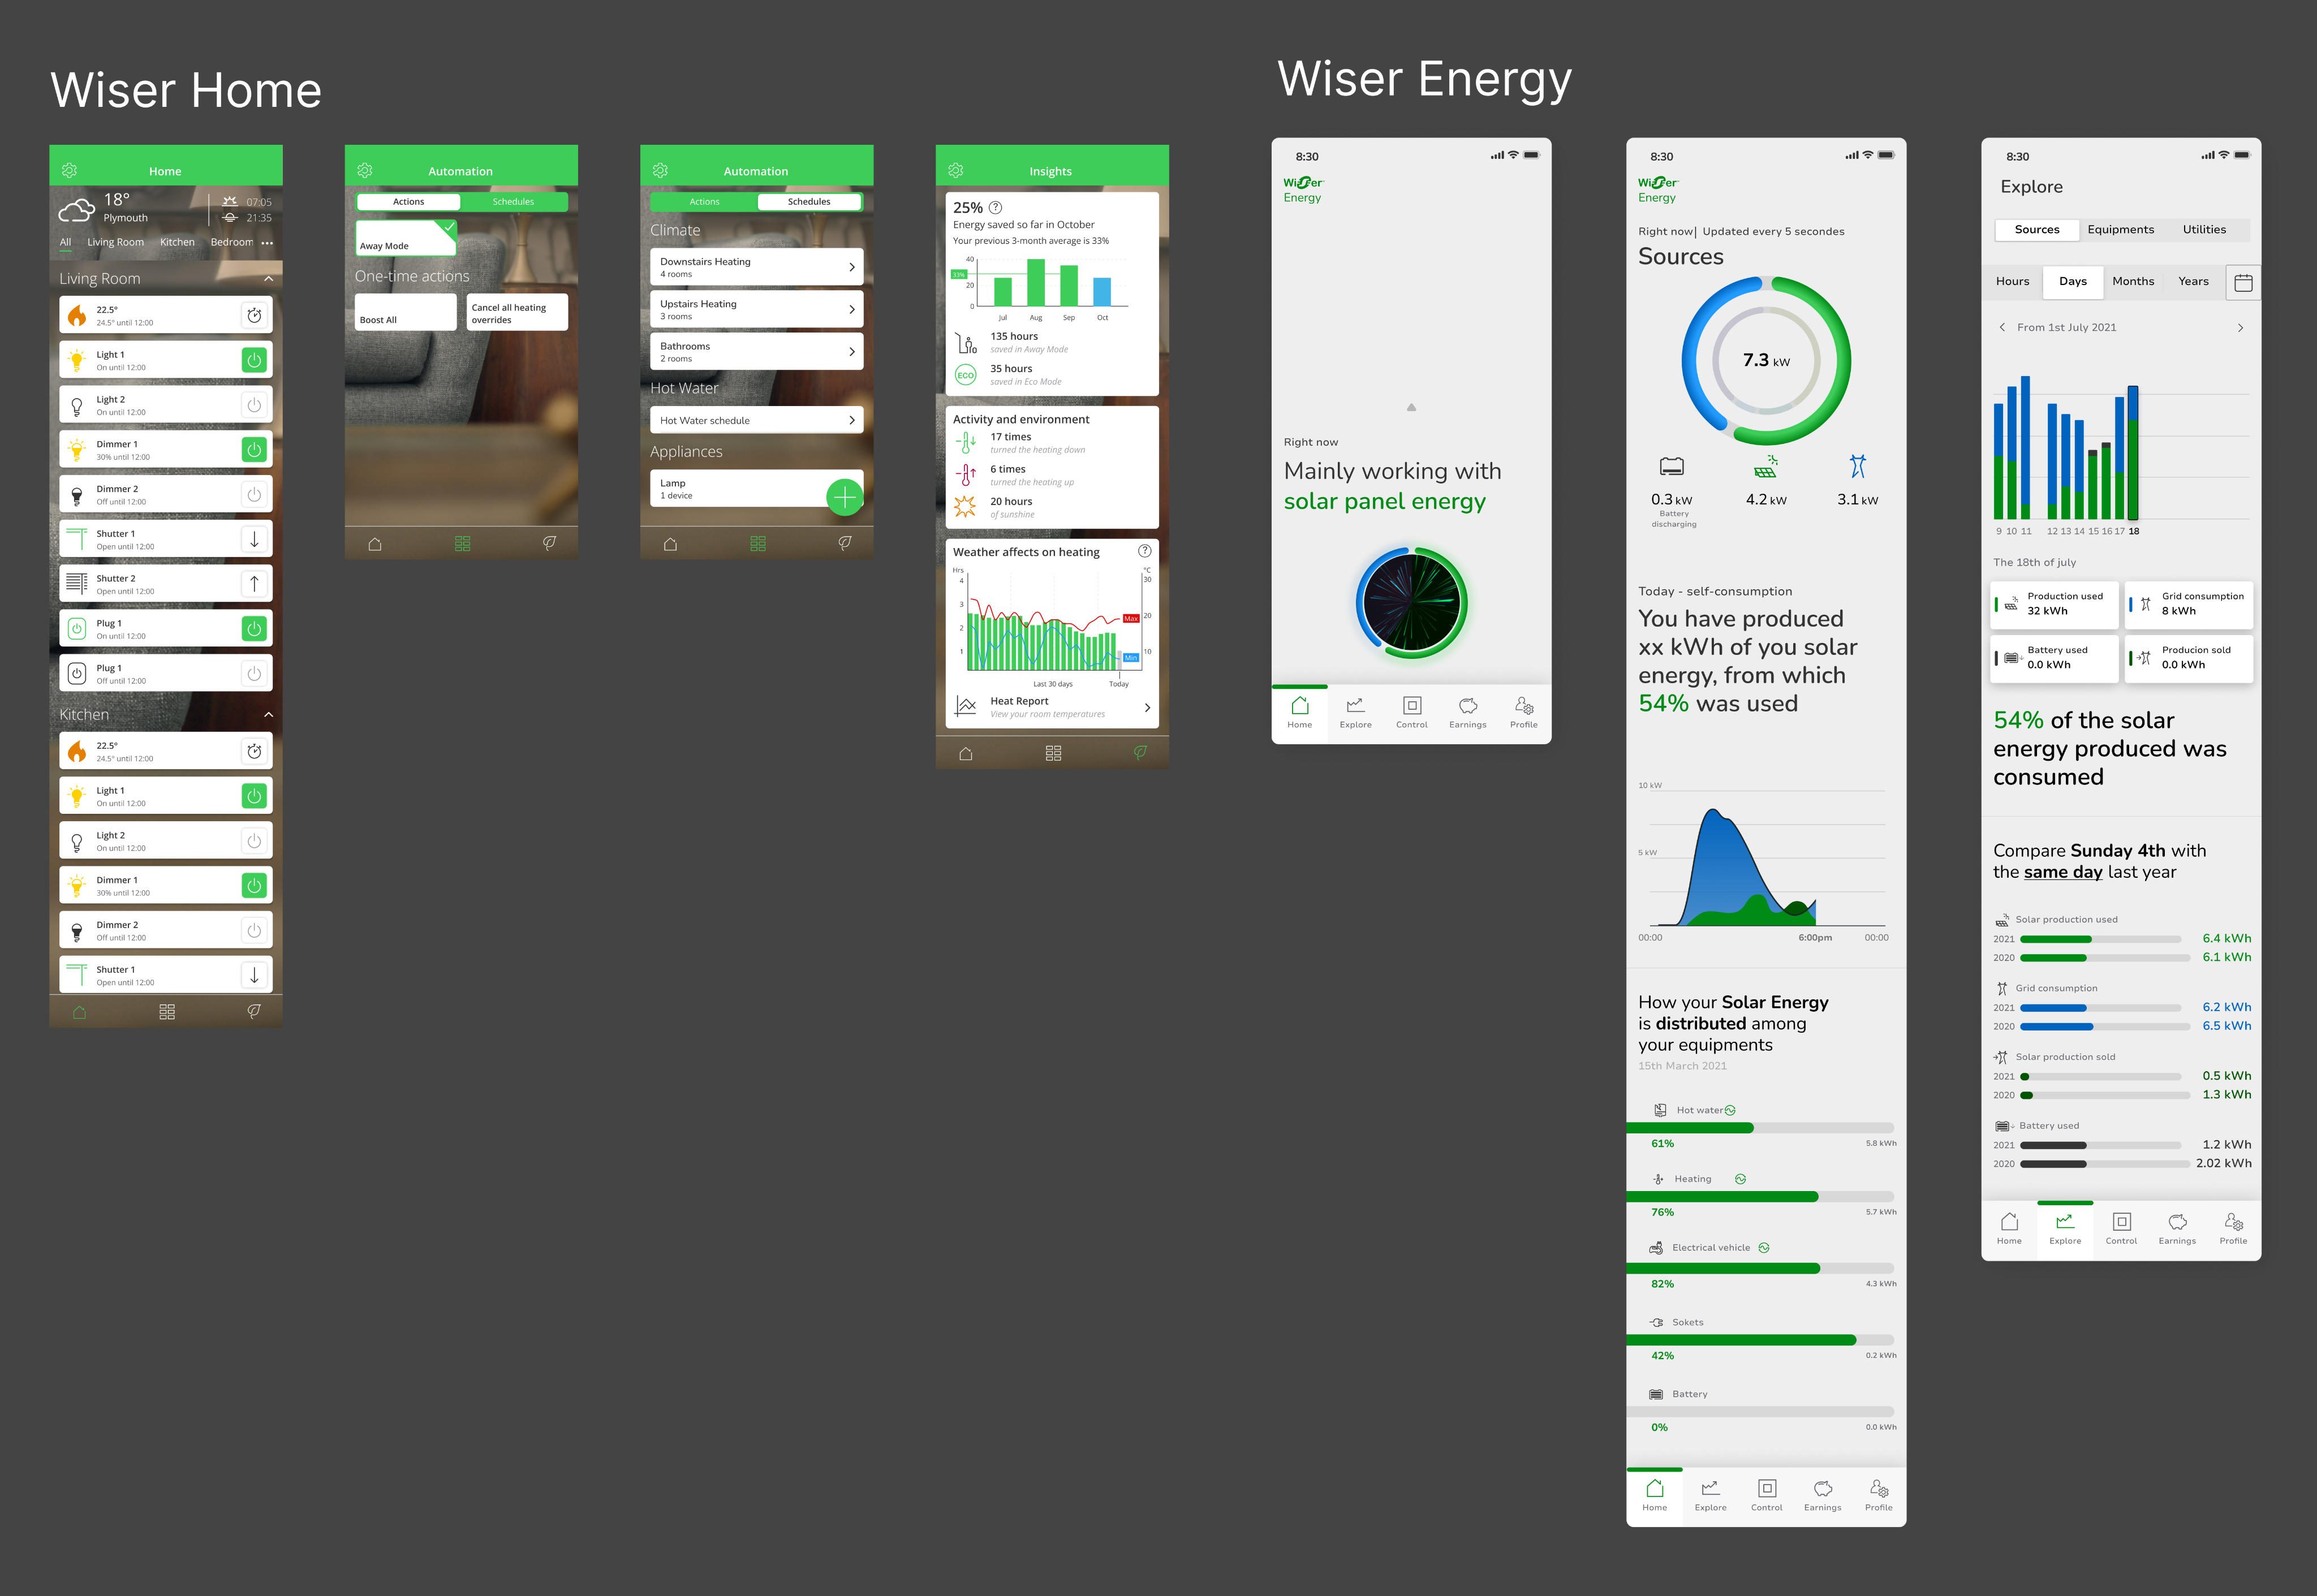Tap the Living Room thermostat timer icon

click(x=254, y=315)
